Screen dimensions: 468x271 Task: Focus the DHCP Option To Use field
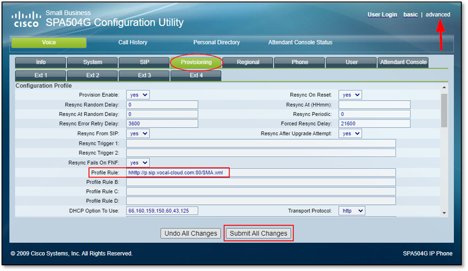pyautogui.click(x=162, y=211)
